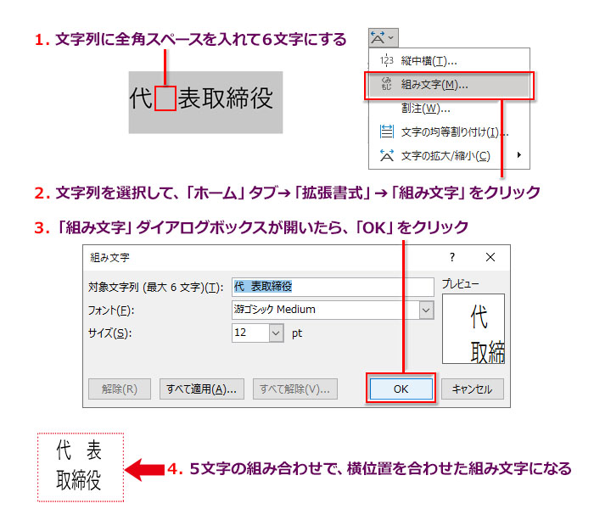Click the 代 表取締役 sample text
Screen dimensions: 594x509
pos(202,98)
